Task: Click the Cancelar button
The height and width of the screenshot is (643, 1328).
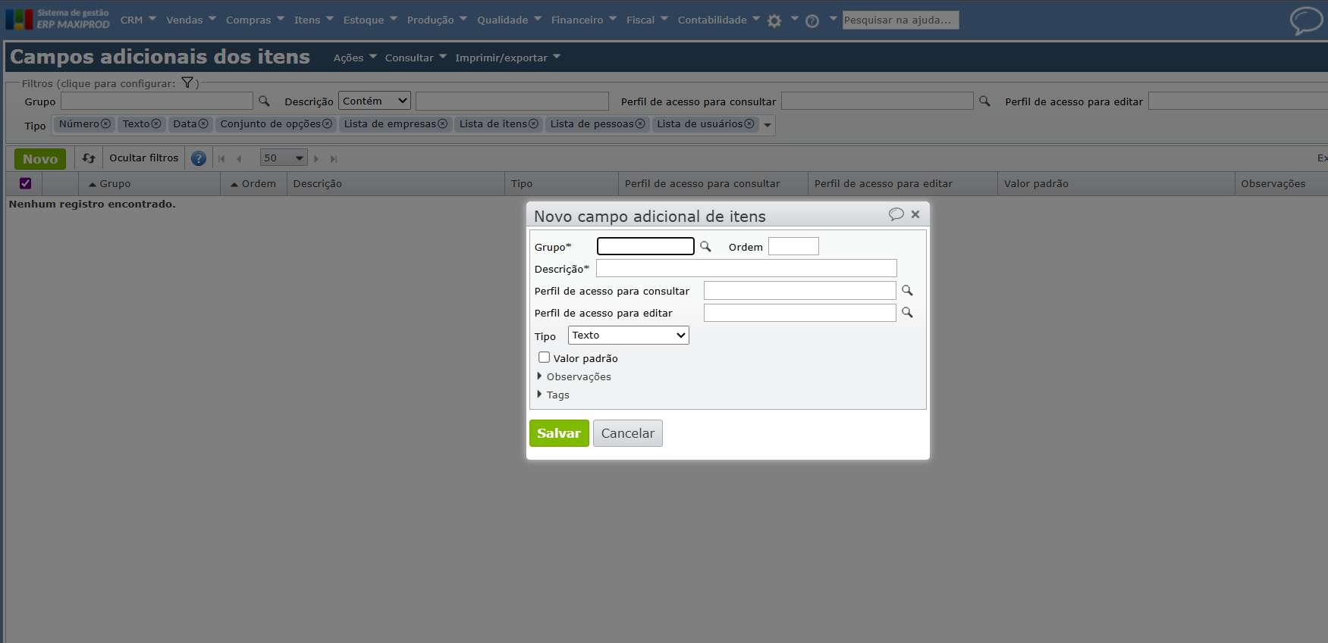Action: (627, 433)
